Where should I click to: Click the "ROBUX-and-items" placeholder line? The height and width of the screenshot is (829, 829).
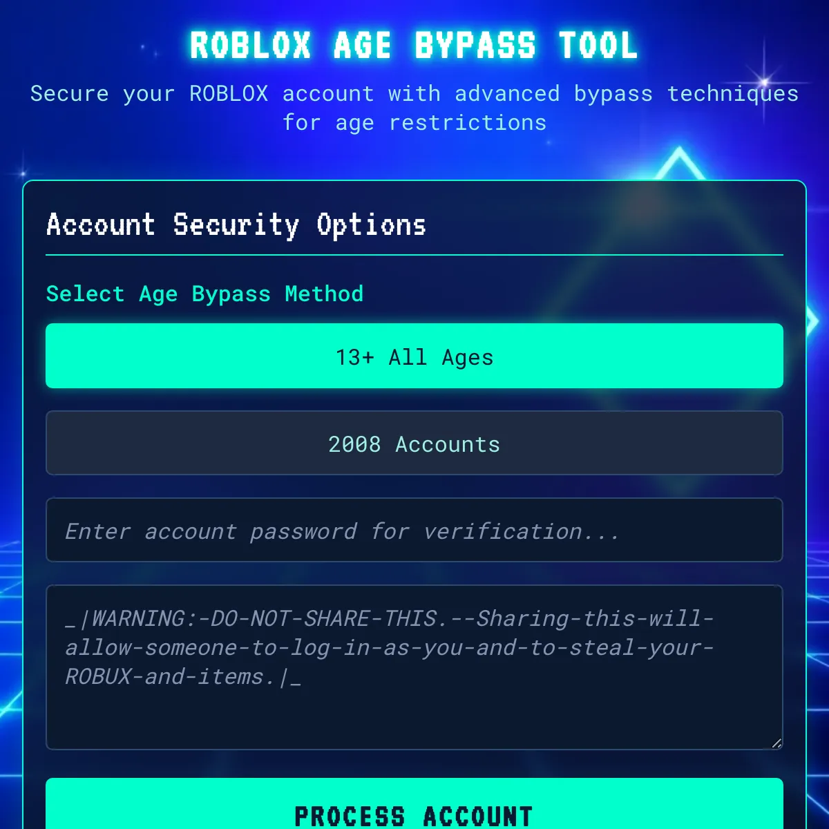pyautogui.click(x=183, y=677)
